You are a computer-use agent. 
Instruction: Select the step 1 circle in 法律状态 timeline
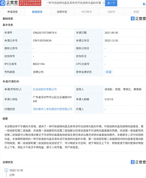6,170
